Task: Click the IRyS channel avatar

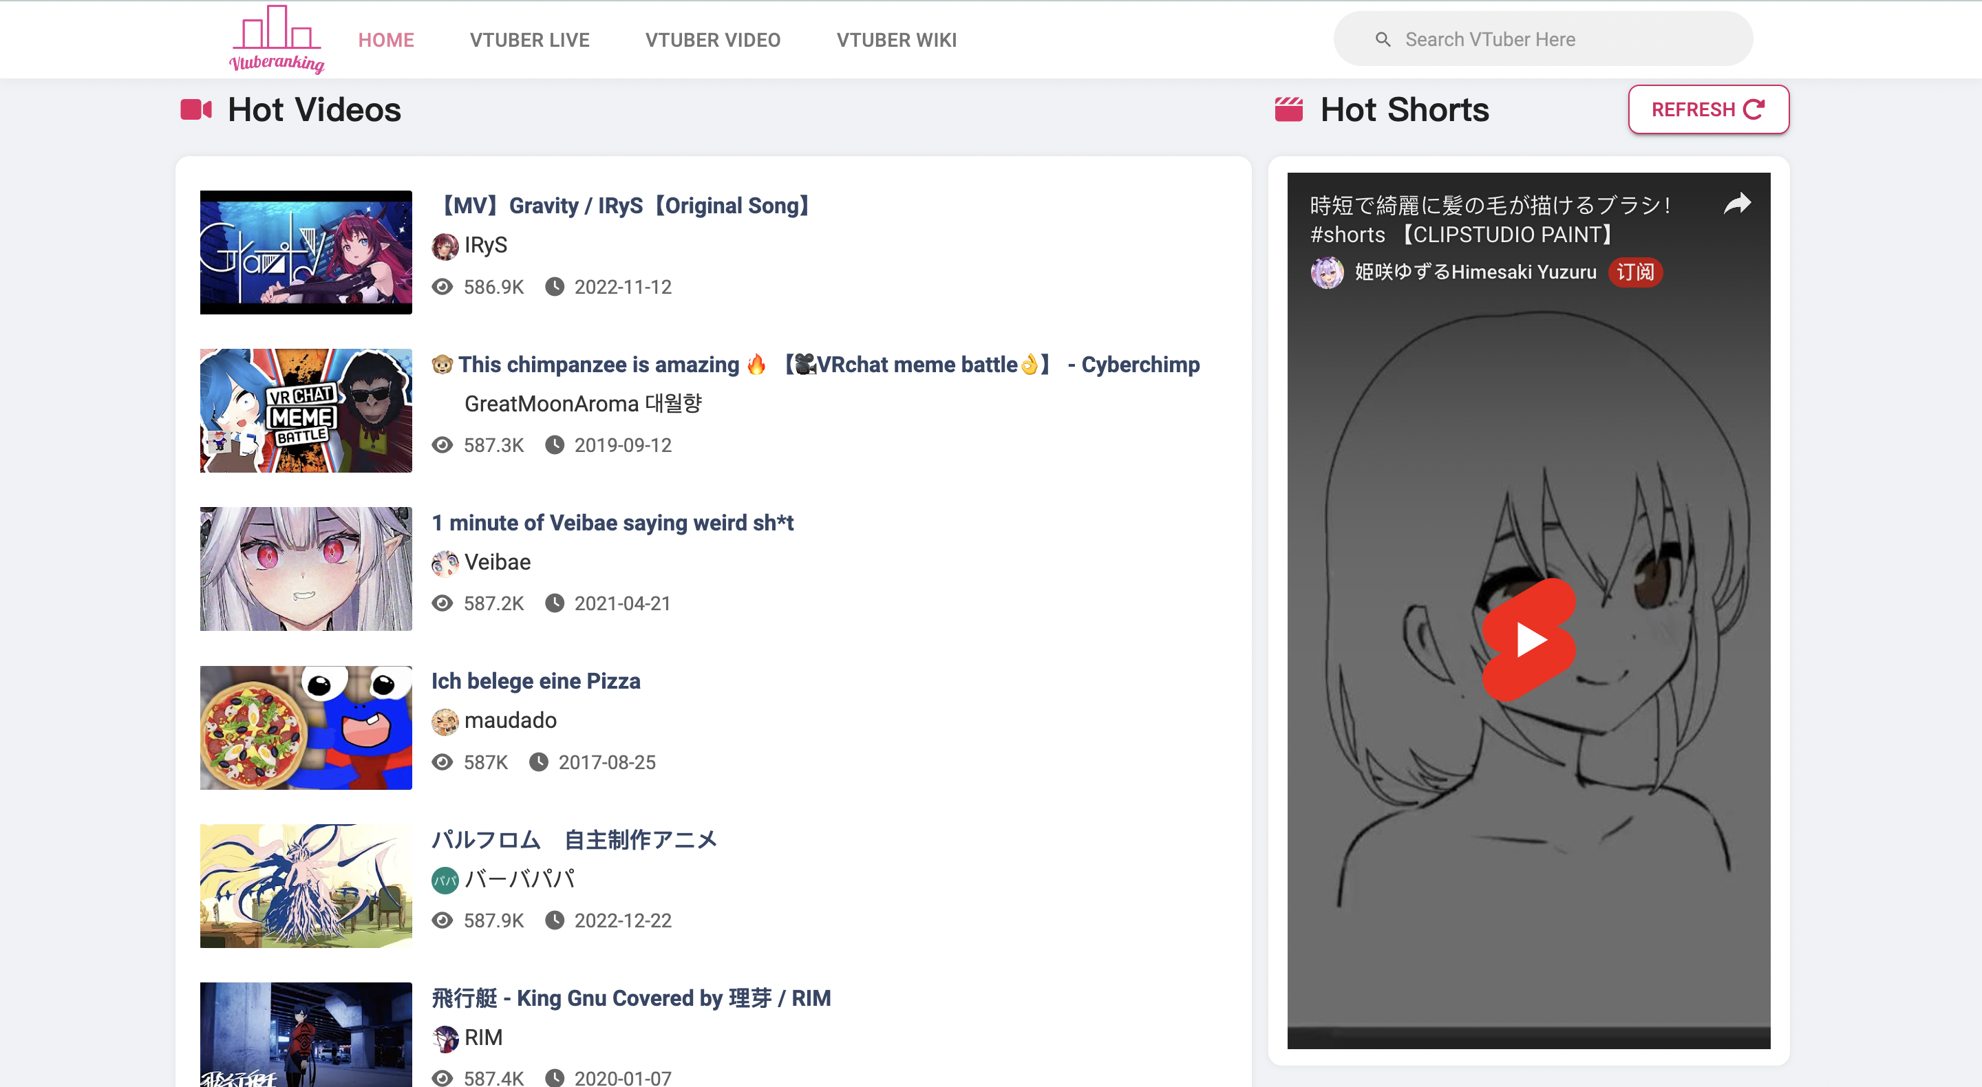Action: coord(445,246)
